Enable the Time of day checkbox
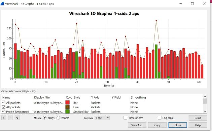The image size is (212, 131). pyautogui.click(x=126, y=118)
